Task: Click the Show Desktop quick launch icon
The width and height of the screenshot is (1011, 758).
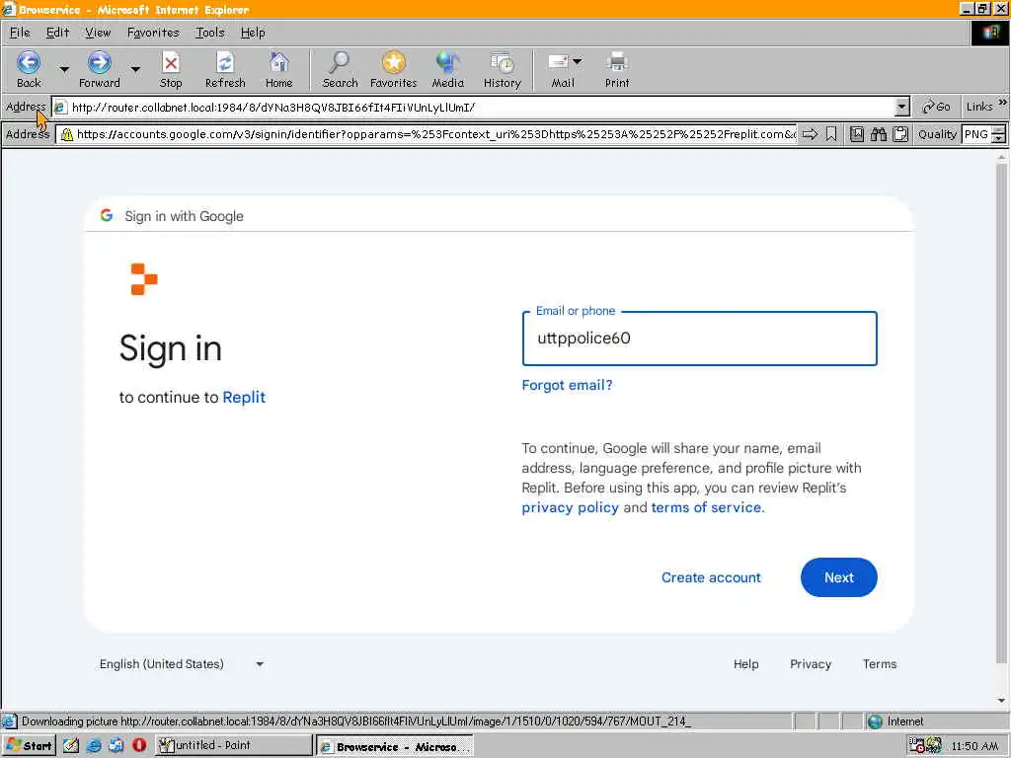Action: tap(117, 746)
